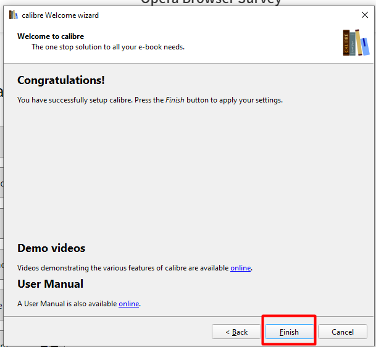Click the Finish button to apply settings
Screen dimensions: 376x347
(289, 332)
